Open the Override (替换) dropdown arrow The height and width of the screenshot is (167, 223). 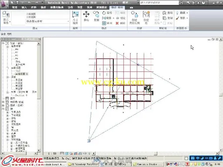coord(187,18)
